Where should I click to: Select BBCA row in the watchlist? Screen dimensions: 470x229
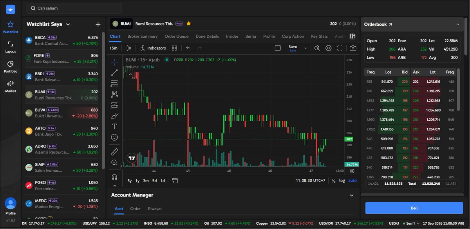tap(62, 40)
